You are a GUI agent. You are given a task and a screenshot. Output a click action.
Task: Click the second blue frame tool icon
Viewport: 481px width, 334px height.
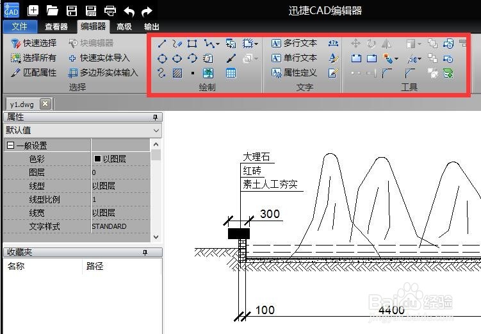click(x=371, y=58)
